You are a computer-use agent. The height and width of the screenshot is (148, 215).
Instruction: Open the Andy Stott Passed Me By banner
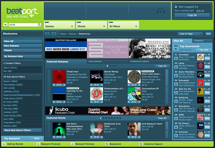(150, 48)
